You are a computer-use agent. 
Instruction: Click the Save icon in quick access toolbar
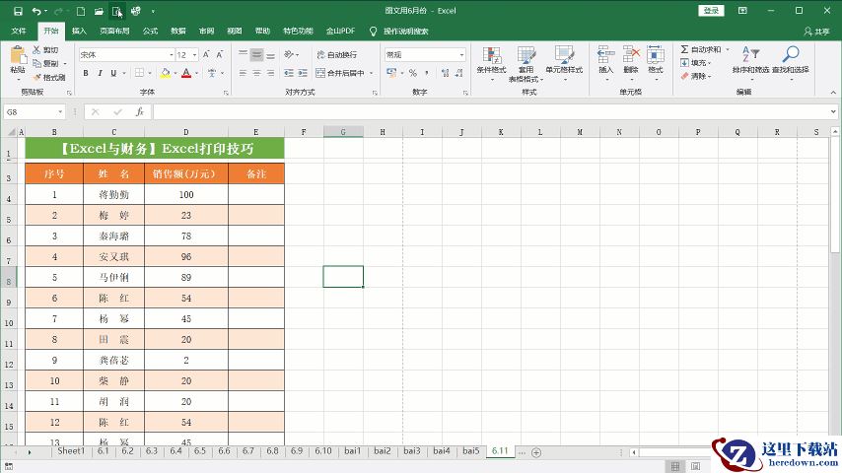point(18,11)
